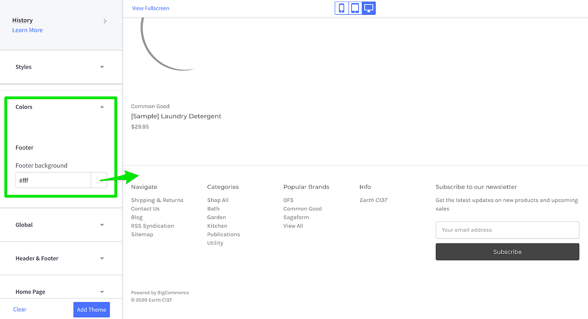This screenshot has width=588, height=319.
Task: Open the Blog footer link
Action: click(x=137, y=217)
